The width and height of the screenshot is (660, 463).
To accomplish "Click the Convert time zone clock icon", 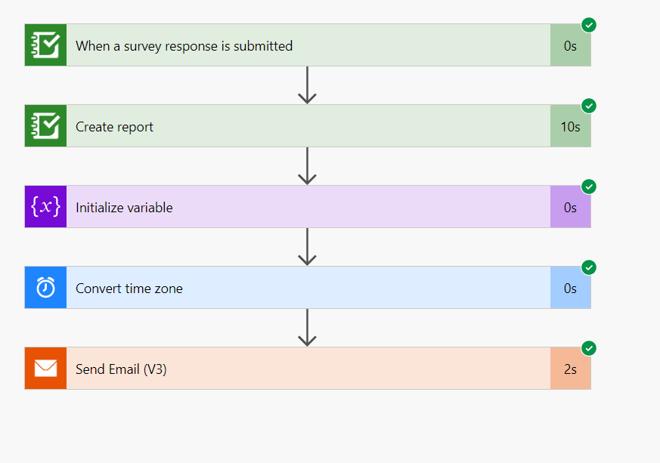I will [x=45, y=288].
